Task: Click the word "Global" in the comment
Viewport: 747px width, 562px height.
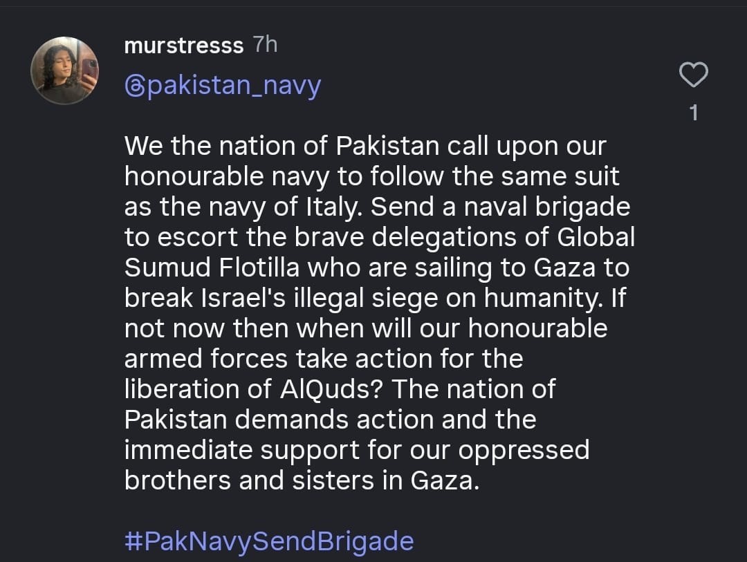Action: tap(596, 237)
